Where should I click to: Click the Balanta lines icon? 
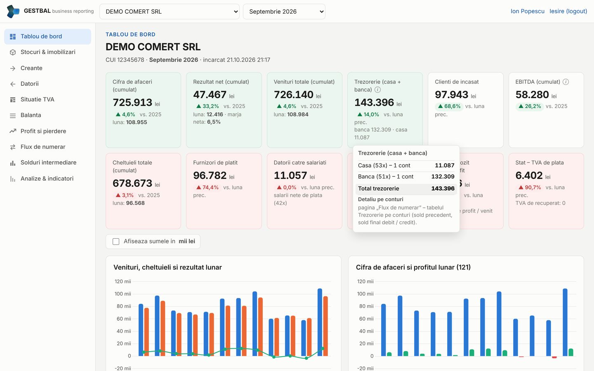tap(13, 115)
